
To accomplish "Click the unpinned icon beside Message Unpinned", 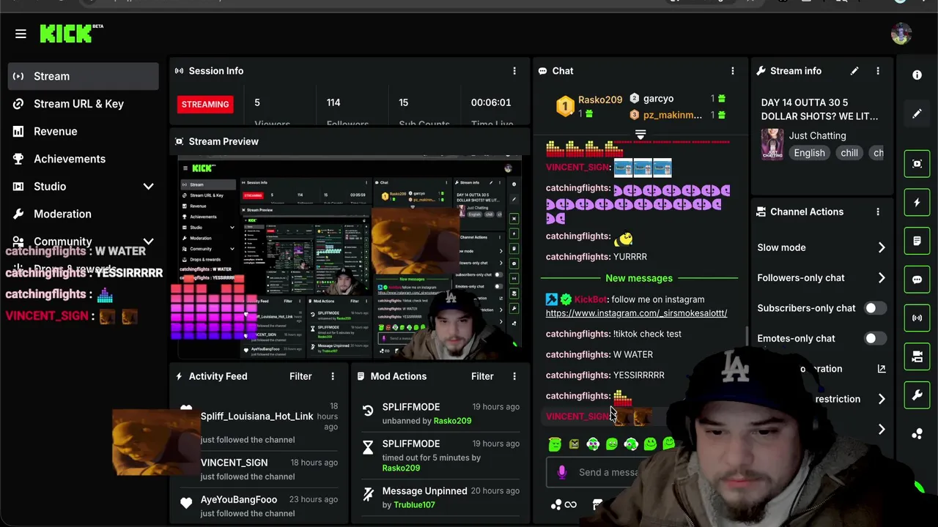I will coord(368,495).
